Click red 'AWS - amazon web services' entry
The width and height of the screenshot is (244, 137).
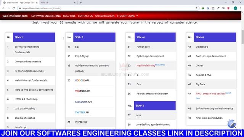210,94
